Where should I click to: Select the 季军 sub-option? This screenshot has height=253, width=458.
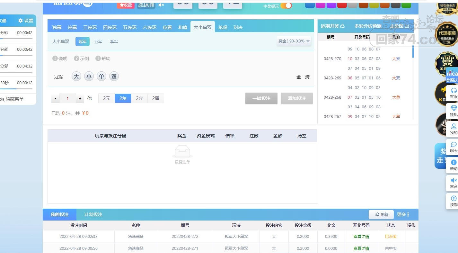[x=114, y=41]
